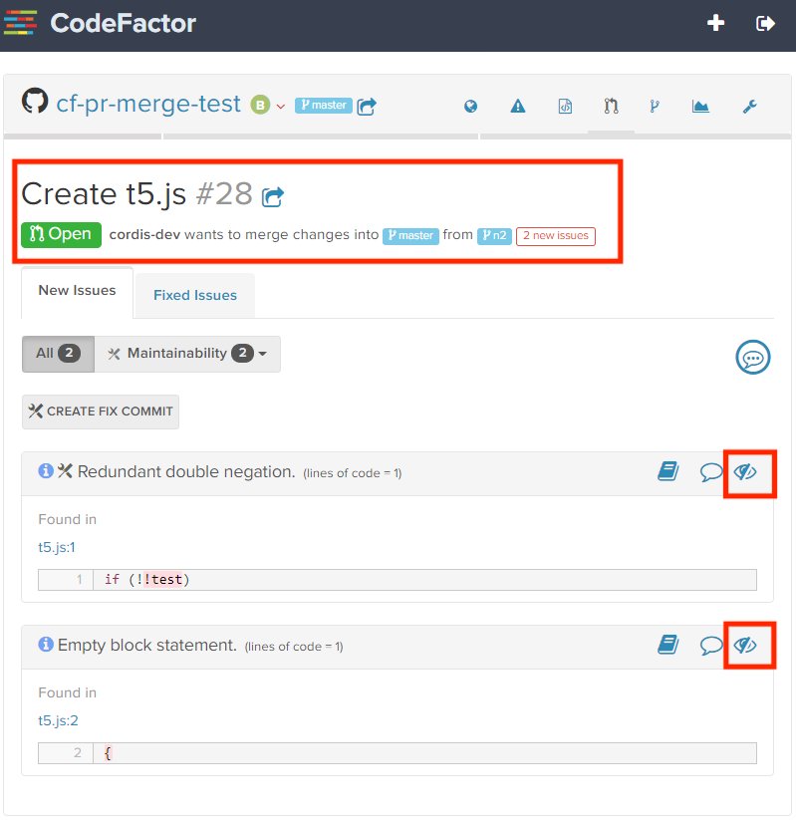
Task: Switch to the New Issues tab
Action: click(77, 291)
